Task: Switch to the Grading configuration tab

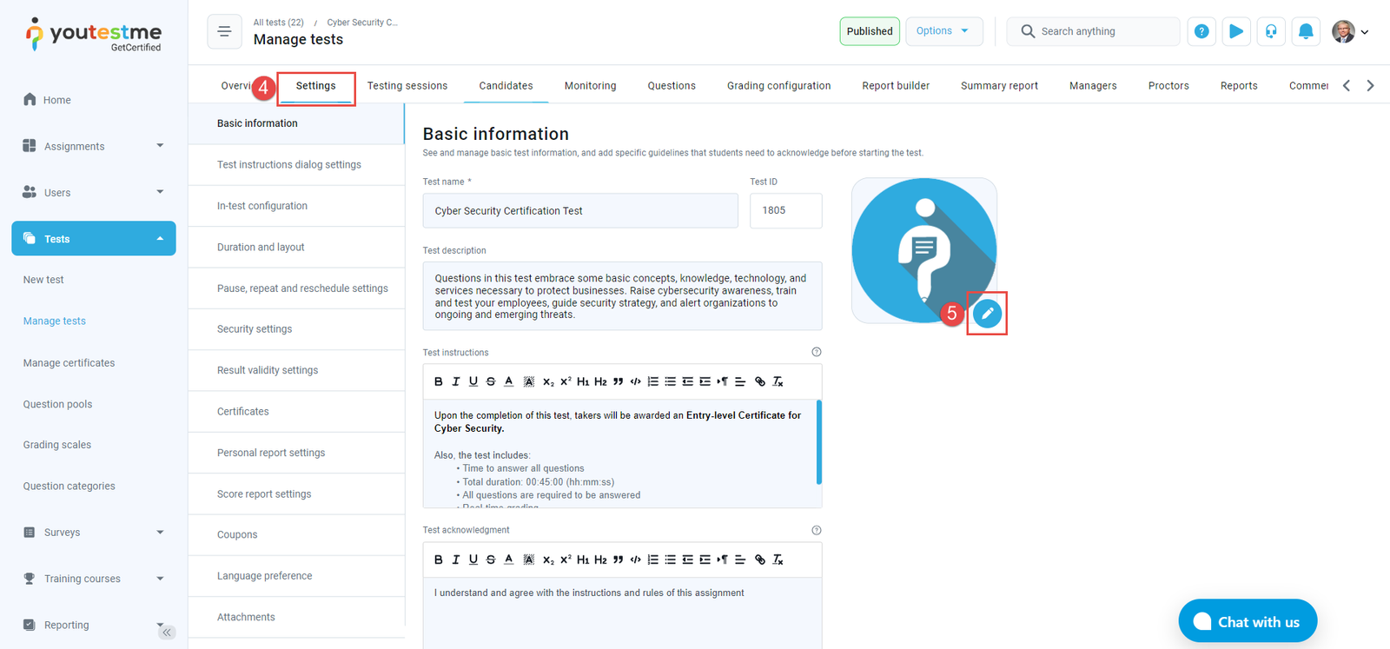Action: tap(778, 86)
